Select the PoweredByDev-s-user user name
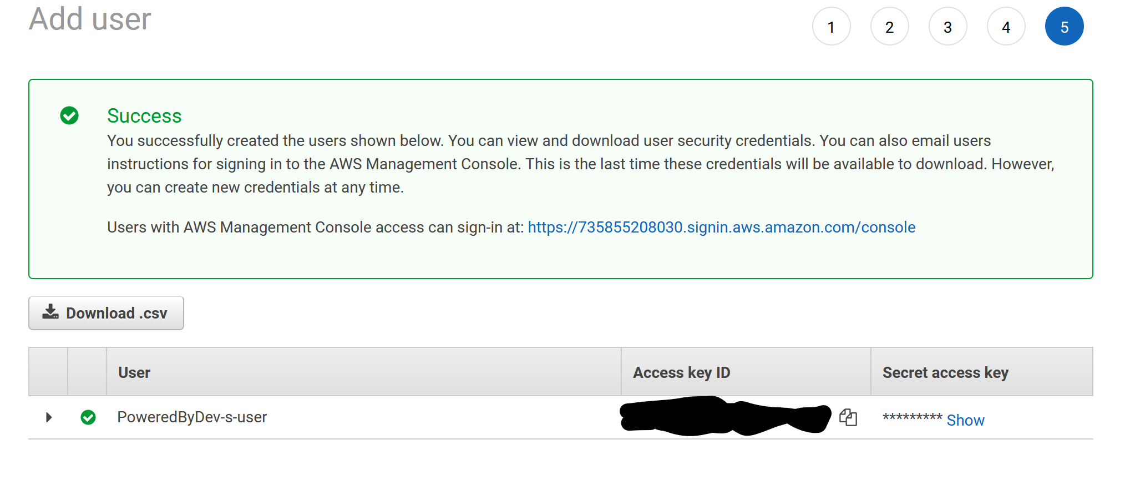 [x=192, y=417]
